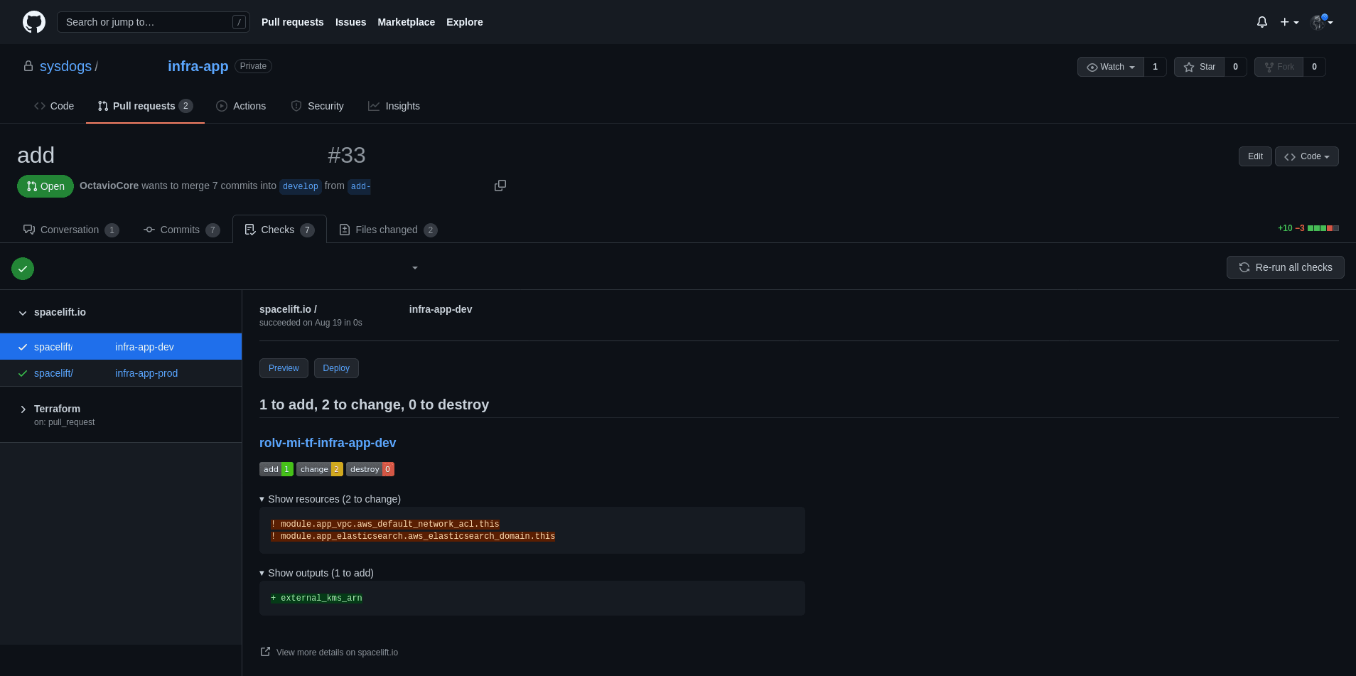Open the OctavioCore author link

click(109, 186)
